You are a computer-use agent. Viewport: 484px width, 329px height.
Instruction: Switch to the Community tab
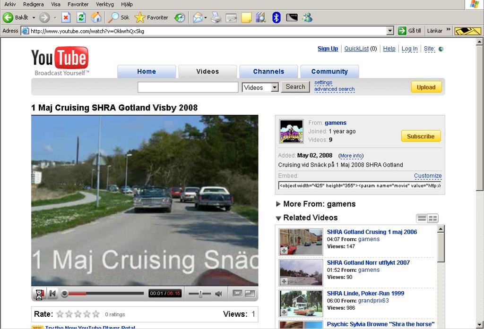(329, 72)
